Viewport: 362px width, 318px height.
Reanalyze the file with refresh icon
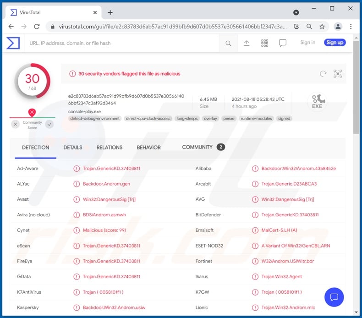(x=323, y=74)
